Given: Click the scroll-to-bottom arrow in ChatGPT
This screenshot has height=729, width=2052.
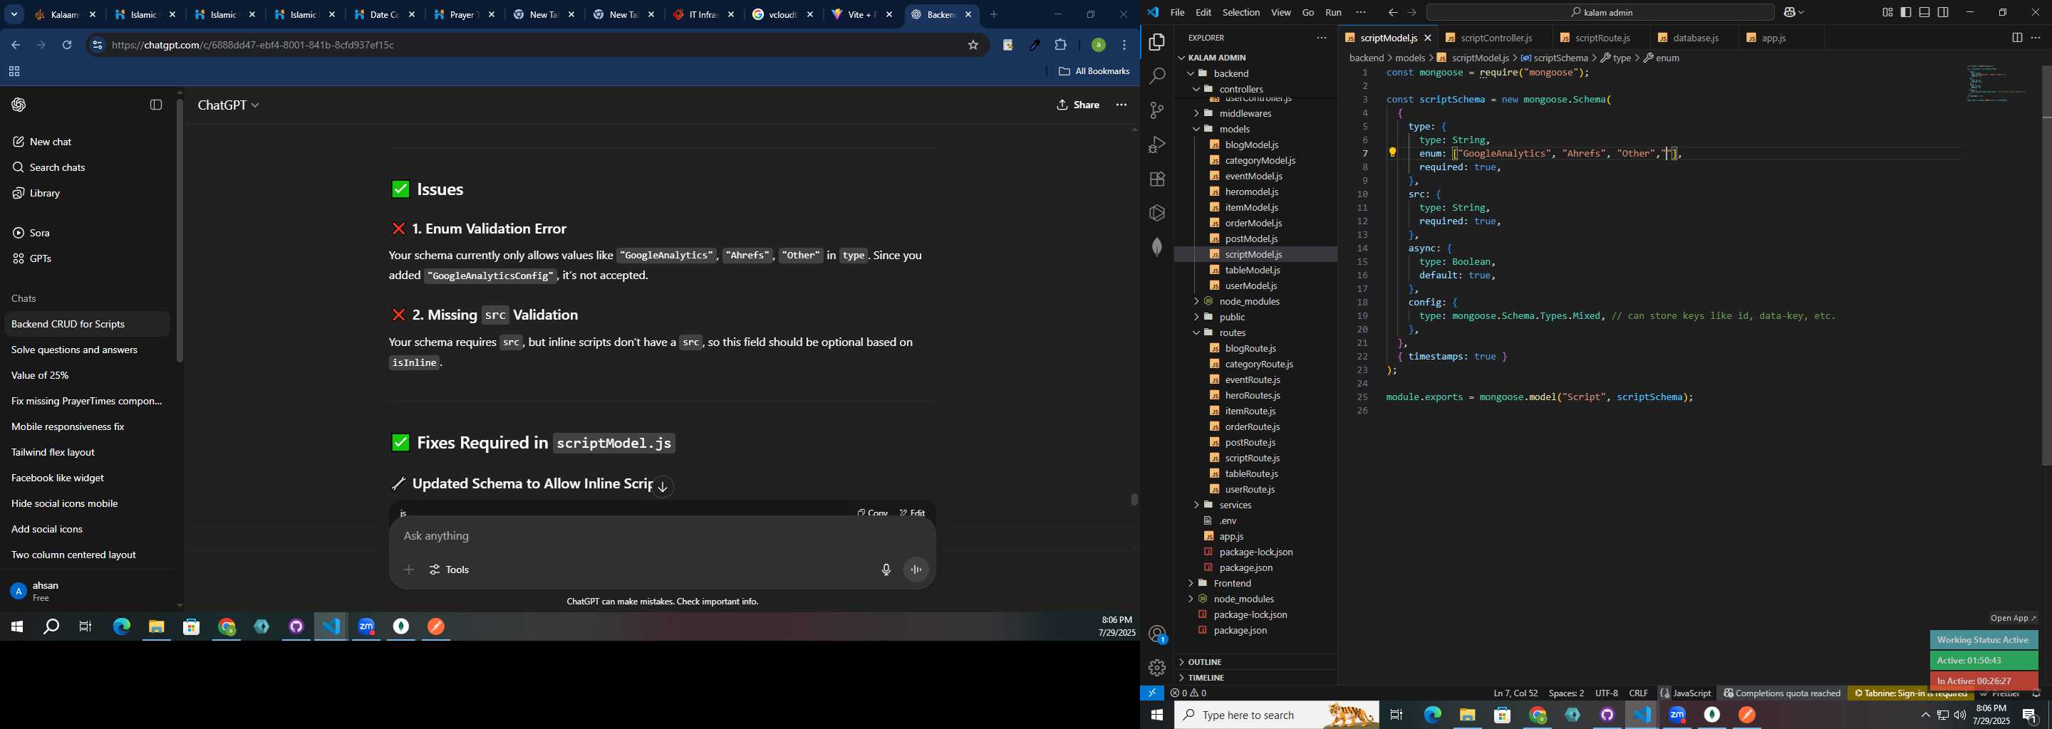Looking at the screenshot, I should click(663, 487).
